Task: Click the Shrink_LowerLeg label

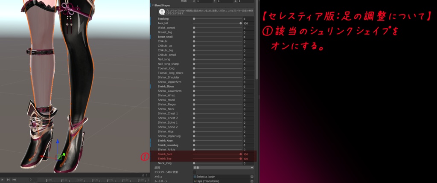Action: 168,145
